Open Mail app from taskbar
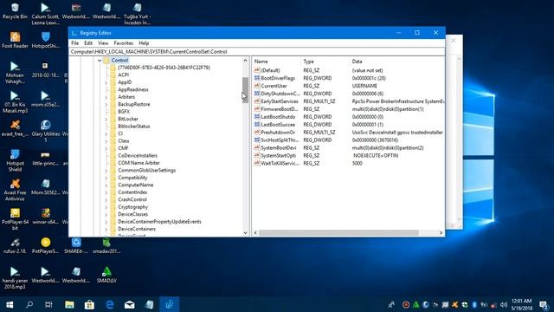Image resolution: width=554 pixels, height=312 pixels. pyautogui.click(x=129, y=304)
